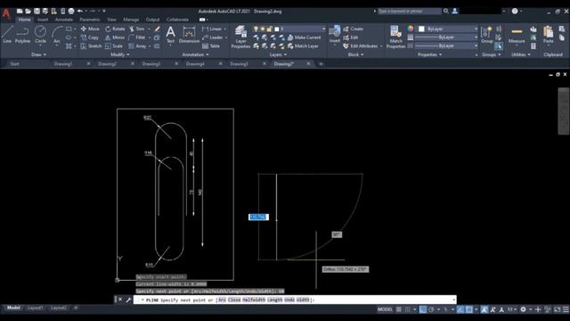Select the Circle tool
570x321 pixels.
pos(40,35)
